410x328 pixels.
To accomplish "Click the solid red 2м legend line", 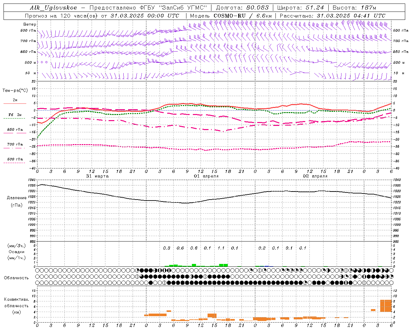I will pyautogui.click(x=15, y=103).
